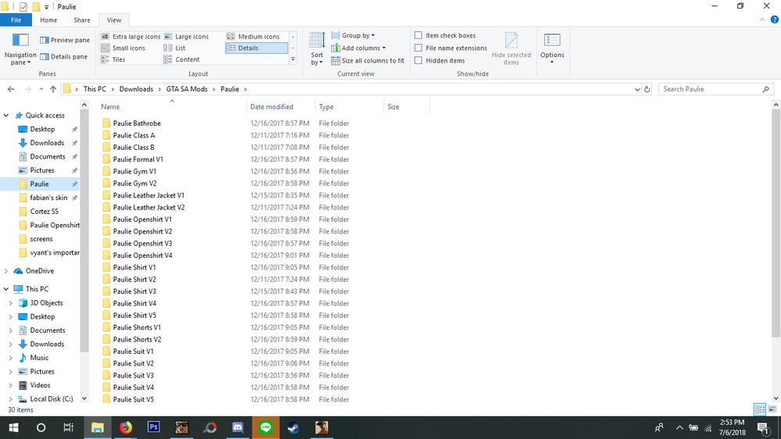Select Large icons layout
Viewport: 781px width, 439px height.
187,37
